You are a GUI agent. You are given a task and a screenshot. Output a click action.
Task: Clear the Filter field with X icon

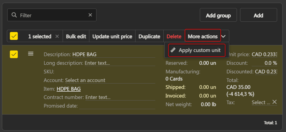pos(90,15)
